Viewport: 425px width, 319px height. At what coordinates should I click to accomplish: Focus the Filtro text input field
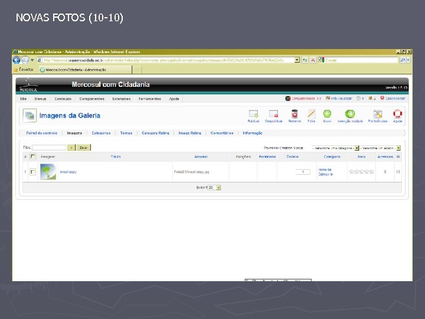(49, 148)
